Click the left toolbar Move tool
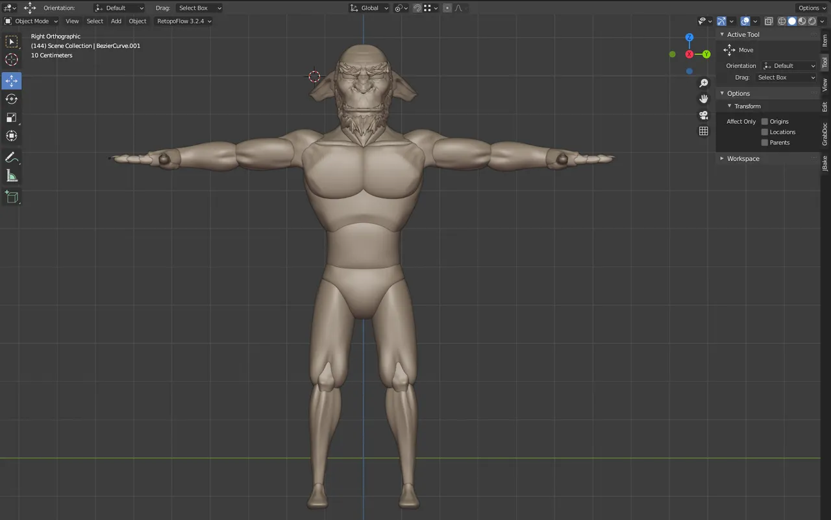The width and height of the screenshot is (831, 520). pos(12,81)
